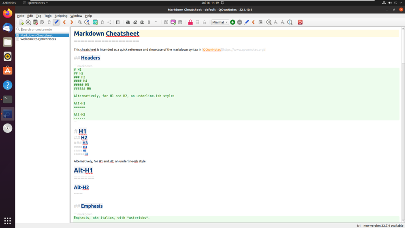Quit with the red power icon
The image size is (405, 228).
tap(300, 22)
